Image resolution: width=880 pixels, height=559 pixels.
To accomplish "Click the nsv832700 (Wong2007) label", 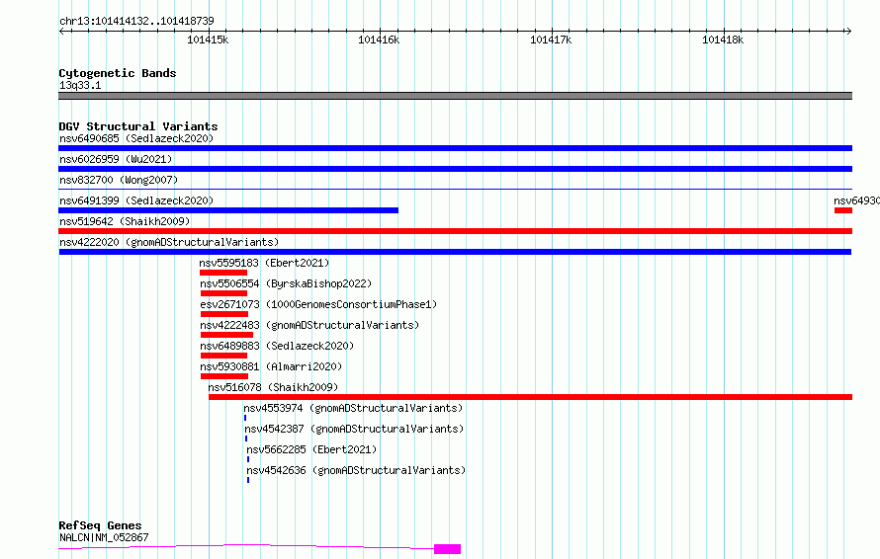I will click(x=119, y=180).
